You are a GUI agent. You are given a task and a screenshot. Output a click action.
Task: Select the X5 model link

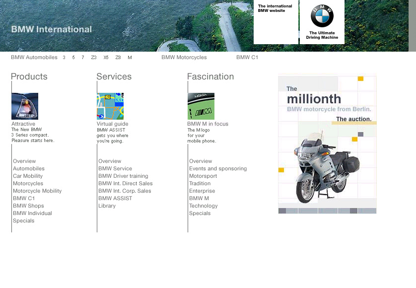pyautogui.click(x=106, y=58)
